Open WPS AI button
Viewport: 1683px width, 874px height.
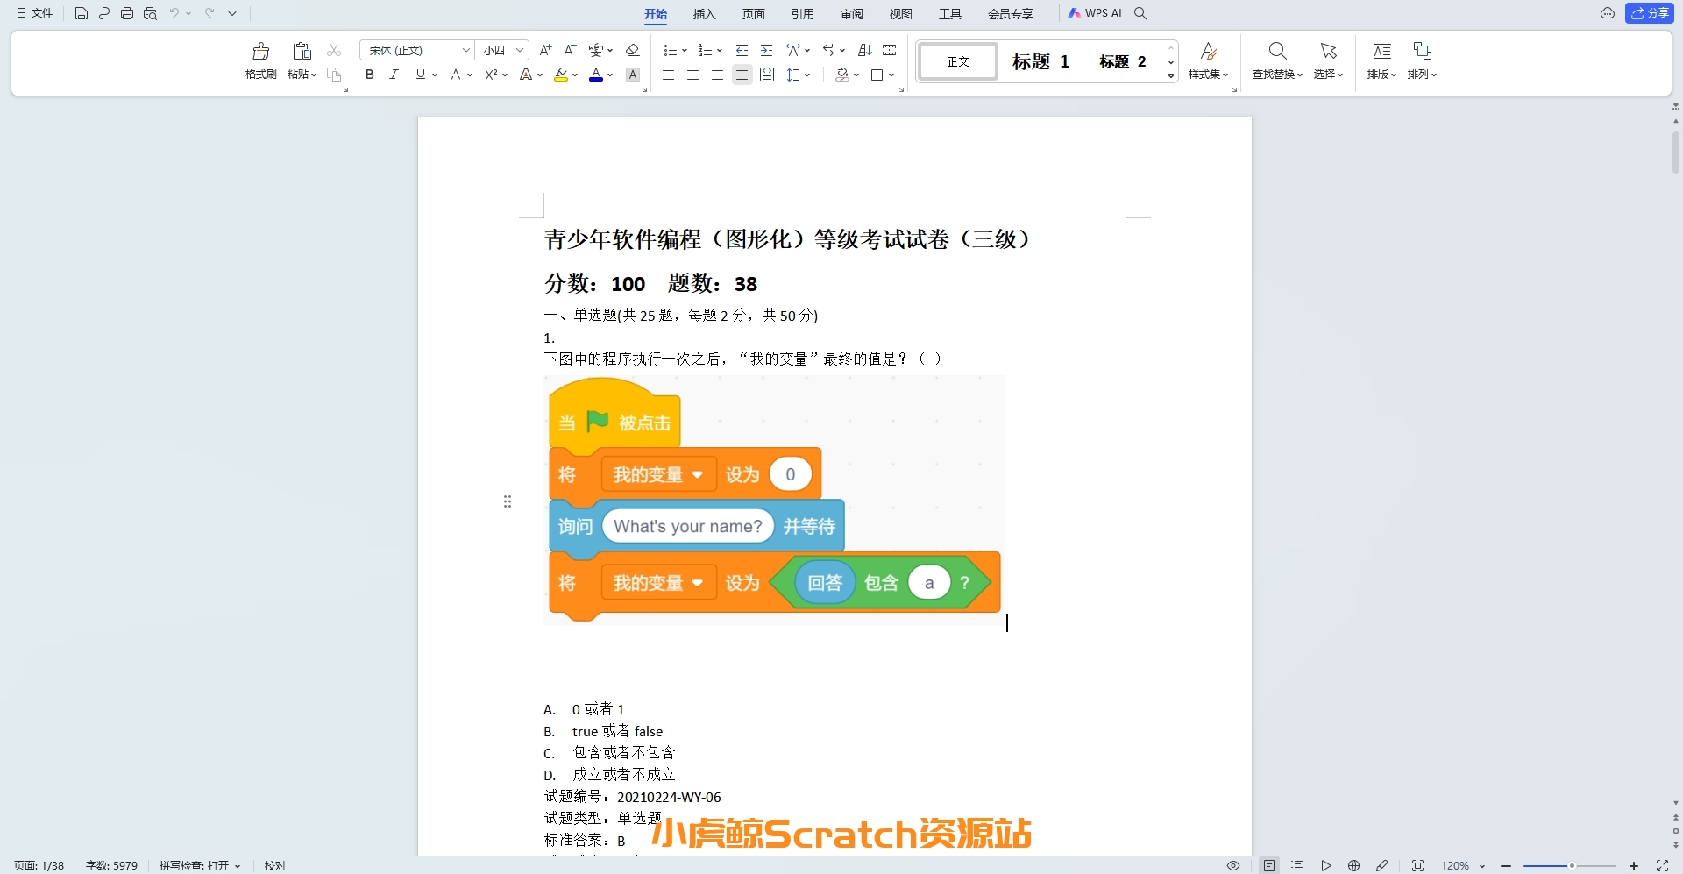[1094, 13]
